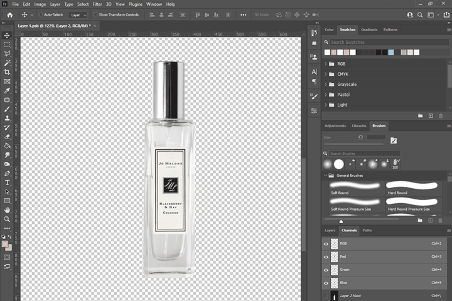Hide the RGB channel eye icon

click(x=326, y=244)
